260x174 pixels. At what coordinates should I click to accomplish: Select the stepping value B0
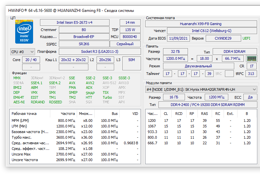click(x=84, y=30)
